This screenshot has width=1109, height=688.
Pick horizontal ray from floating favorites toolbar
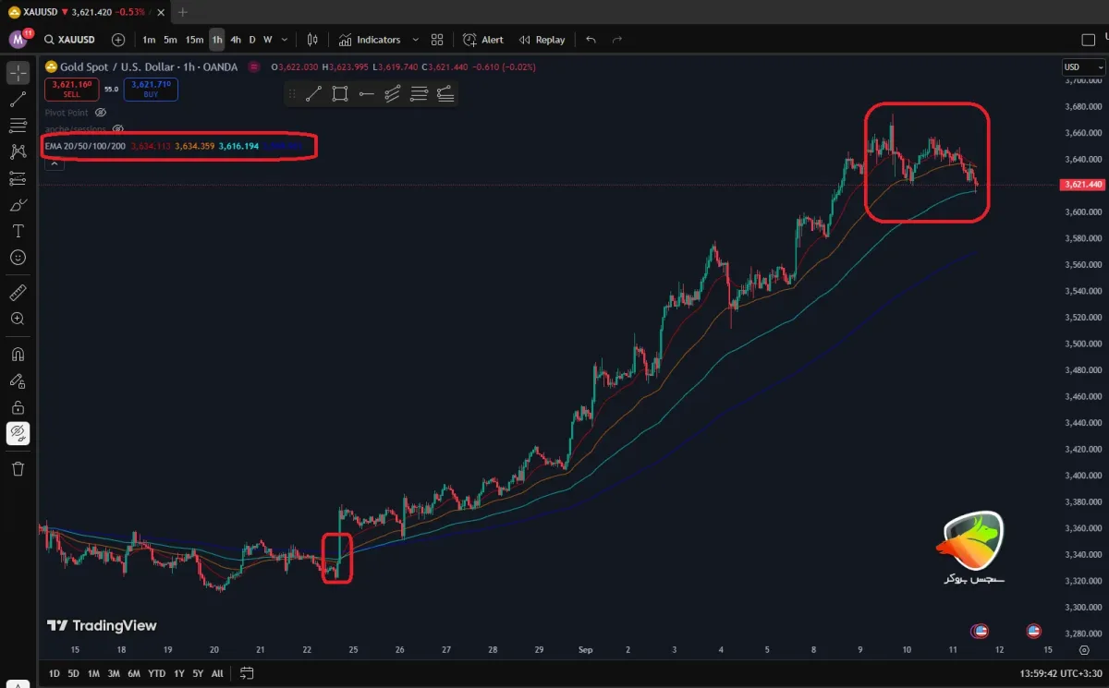point(367,93)
